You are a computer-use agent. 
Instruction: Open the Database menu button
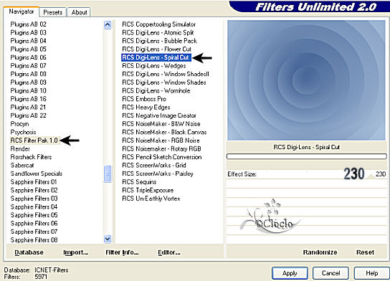coord(29,252)
